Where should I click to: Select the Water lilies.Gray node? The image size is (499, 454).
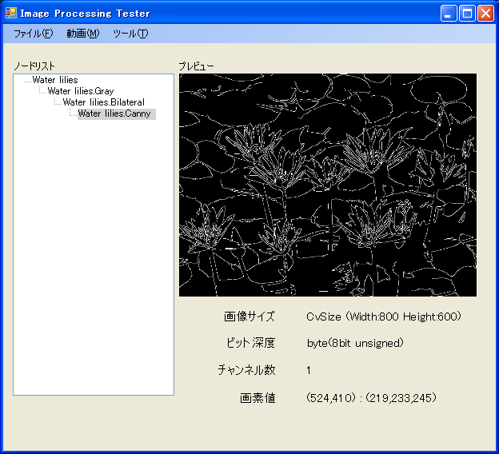click(81, 91)
